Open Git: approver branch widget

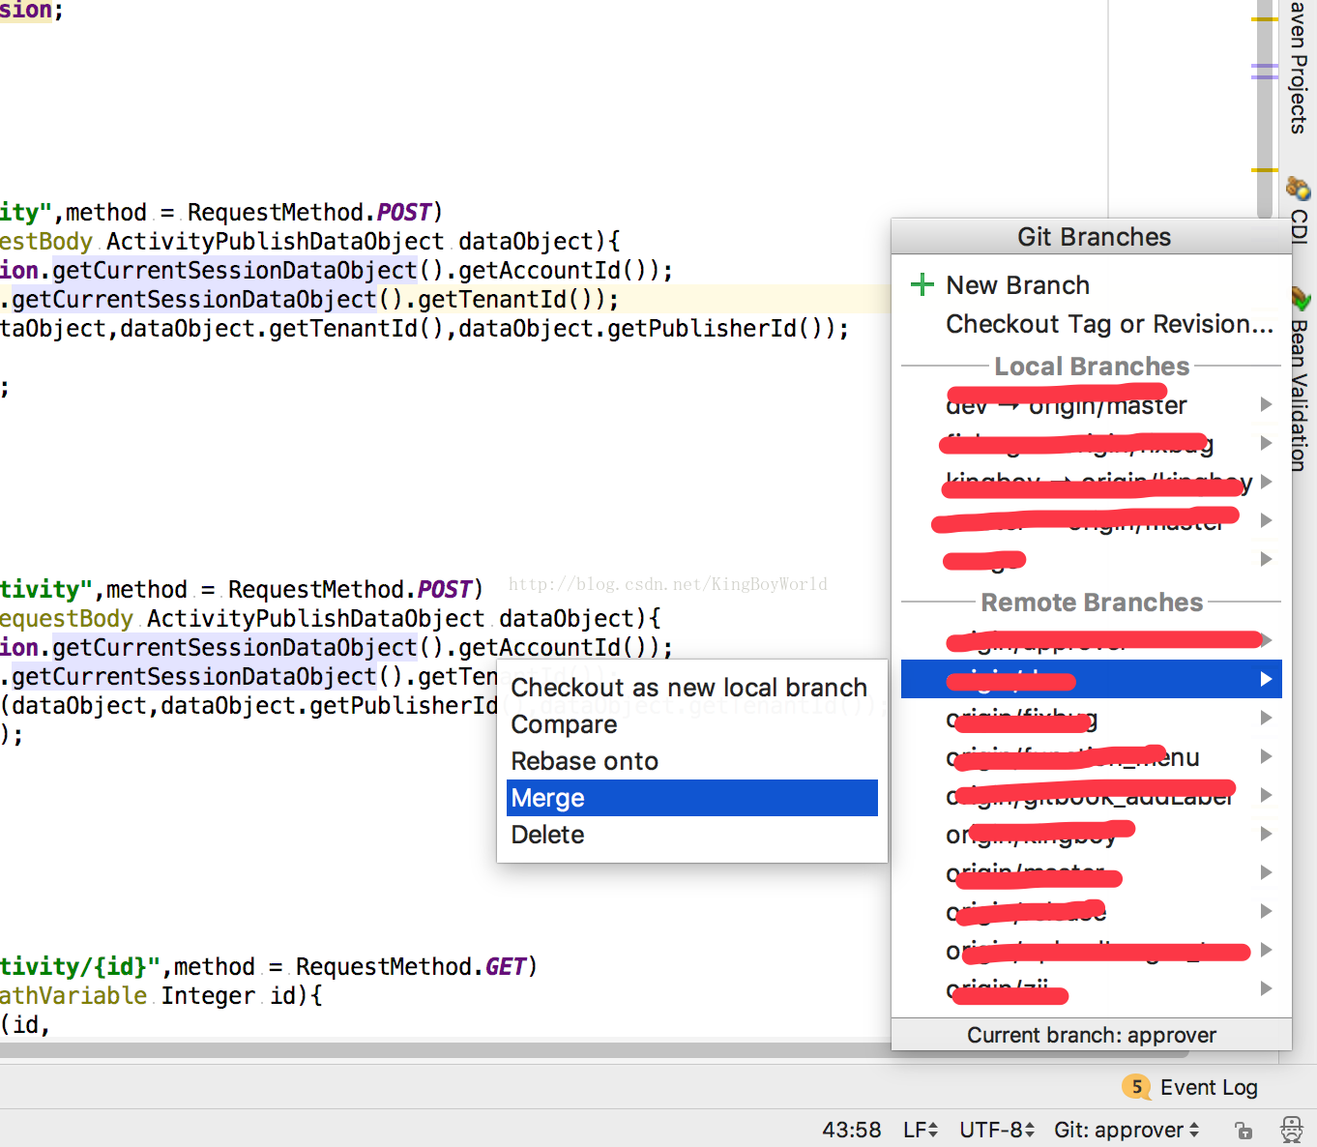point(1127,1130)
